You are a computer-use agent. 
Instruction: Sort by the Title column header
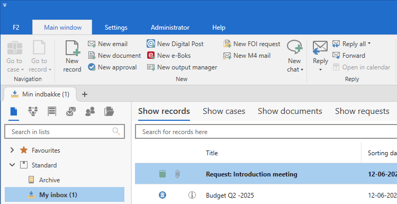pos(212,153)
